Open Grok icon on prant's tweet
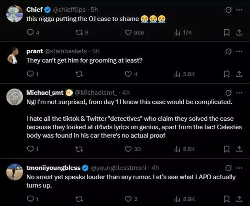The image size is (250, 206). [x=228, y=51]
